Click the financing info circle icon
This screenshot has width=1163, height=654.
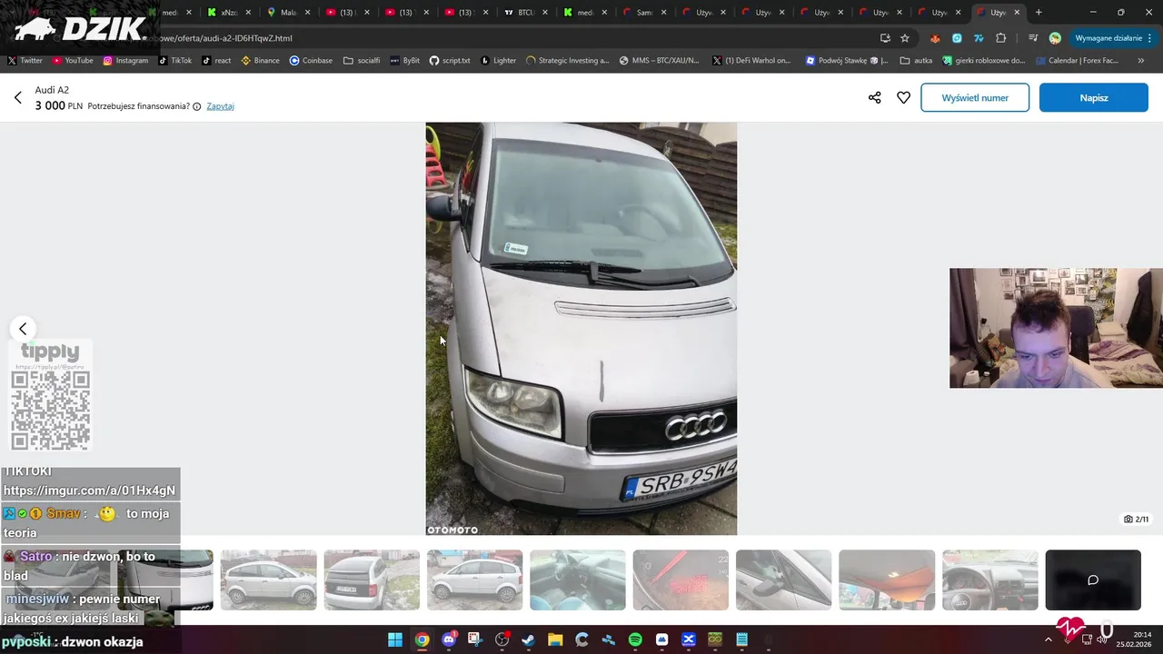click(196, 106)
